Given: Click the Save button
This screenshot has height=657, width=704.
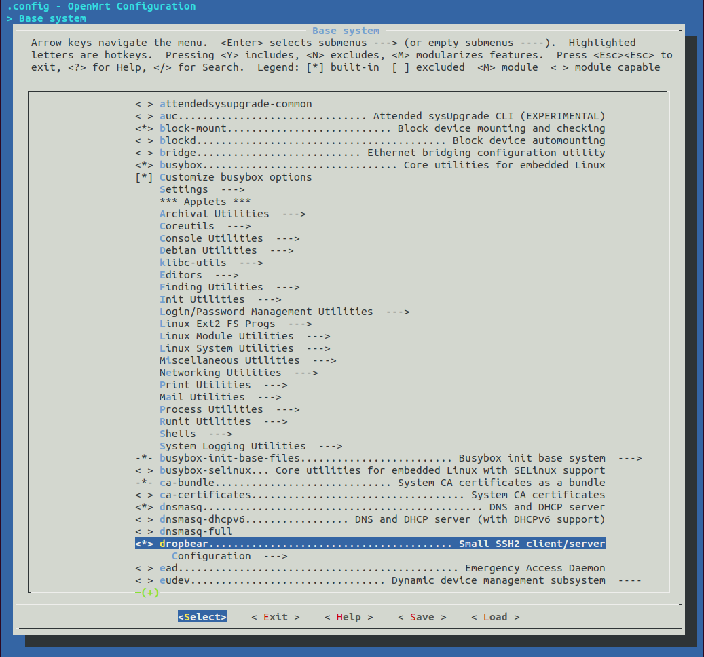Looking at the screenshot, I should pos(422,617).
